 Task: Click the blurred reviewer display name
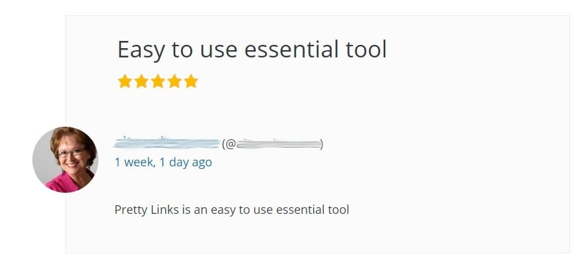(167, 143)
